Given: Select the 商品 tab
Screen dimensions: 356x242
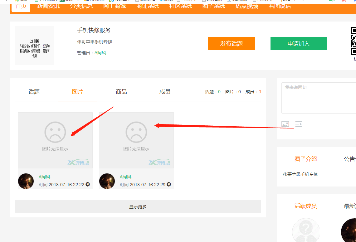Looking at the screenshot, I should point(121,92).
